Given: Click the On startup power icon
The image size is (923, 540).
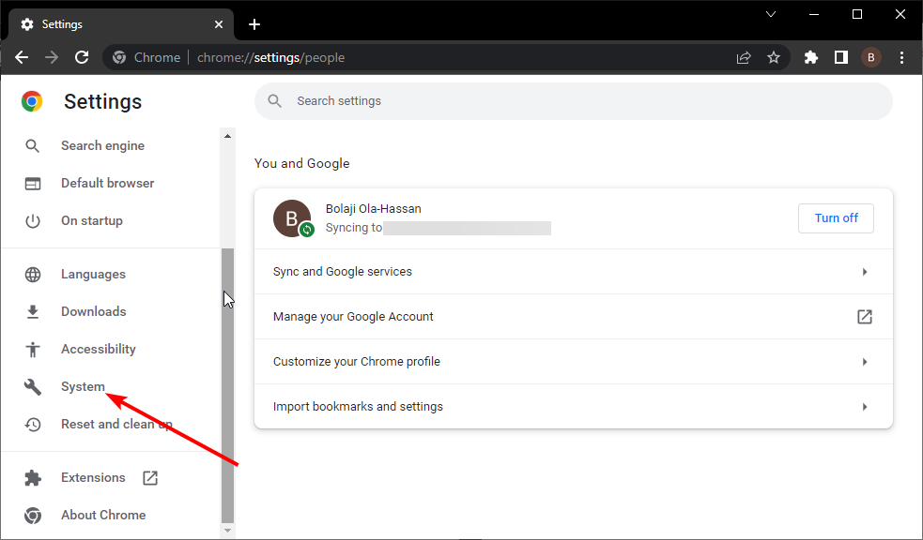Looking at the screenshot, I should [x=32, y=221].
